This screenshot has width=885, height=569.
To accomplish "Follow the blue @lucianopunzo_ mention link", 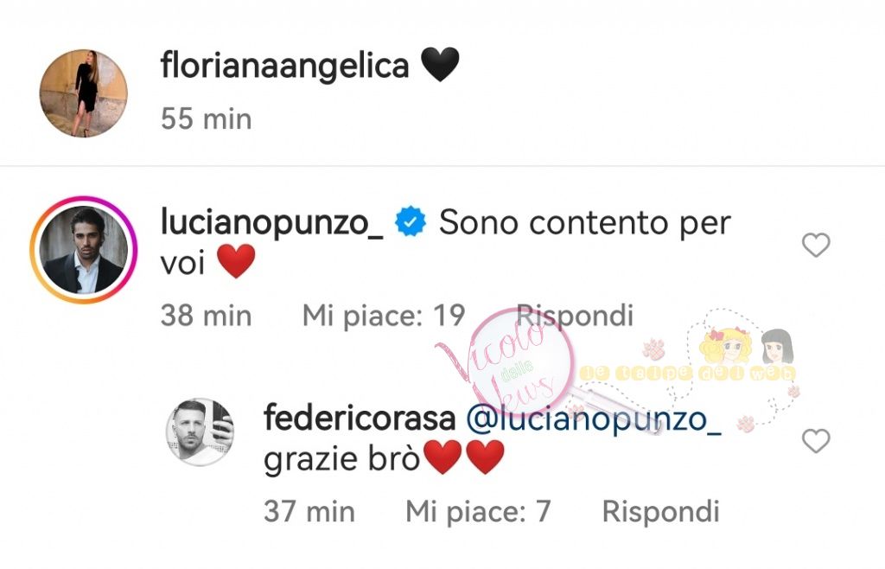I will (595, 420).
